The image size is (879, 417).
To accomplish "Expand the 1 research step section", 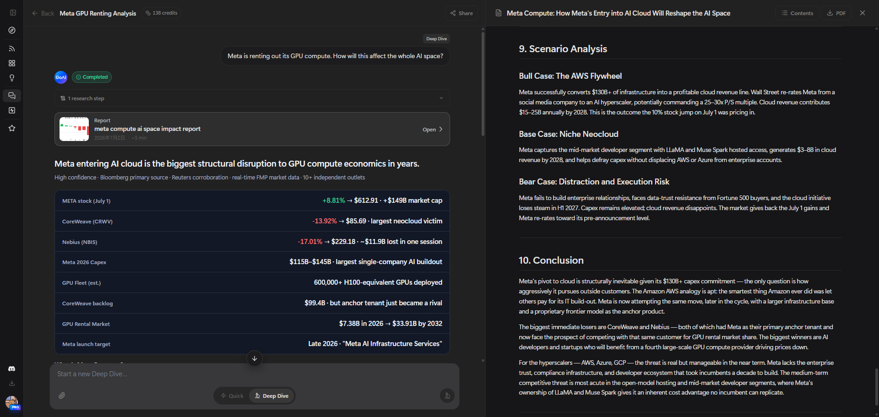I will (252, 98).
